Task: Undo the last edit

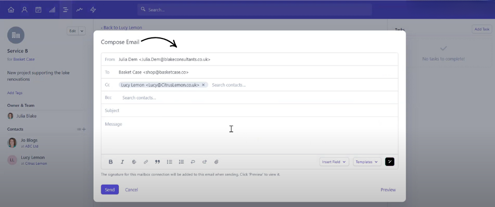Action: coord(193,162)
